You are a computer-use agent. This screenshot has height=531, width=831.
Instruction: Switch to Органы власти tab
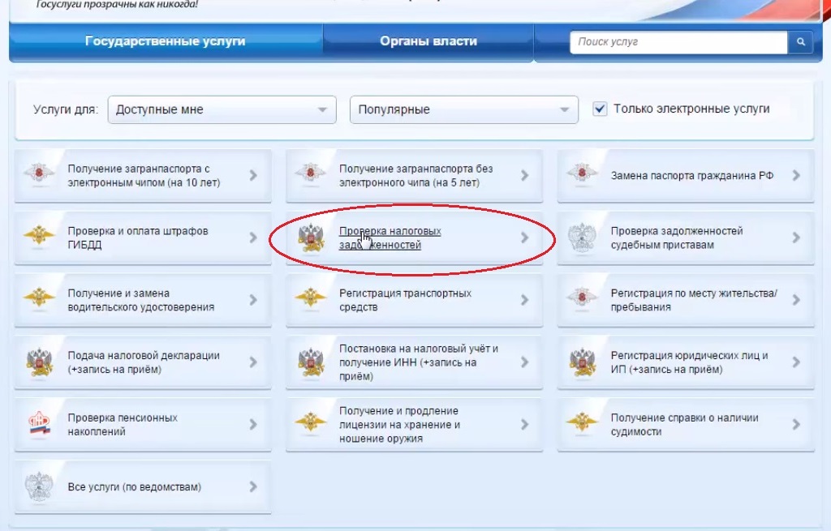[x=428, y=41]
